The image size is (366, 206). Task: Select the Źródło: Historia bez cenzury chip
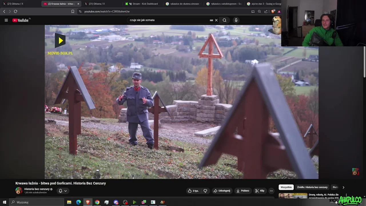(x=312, y=187)
